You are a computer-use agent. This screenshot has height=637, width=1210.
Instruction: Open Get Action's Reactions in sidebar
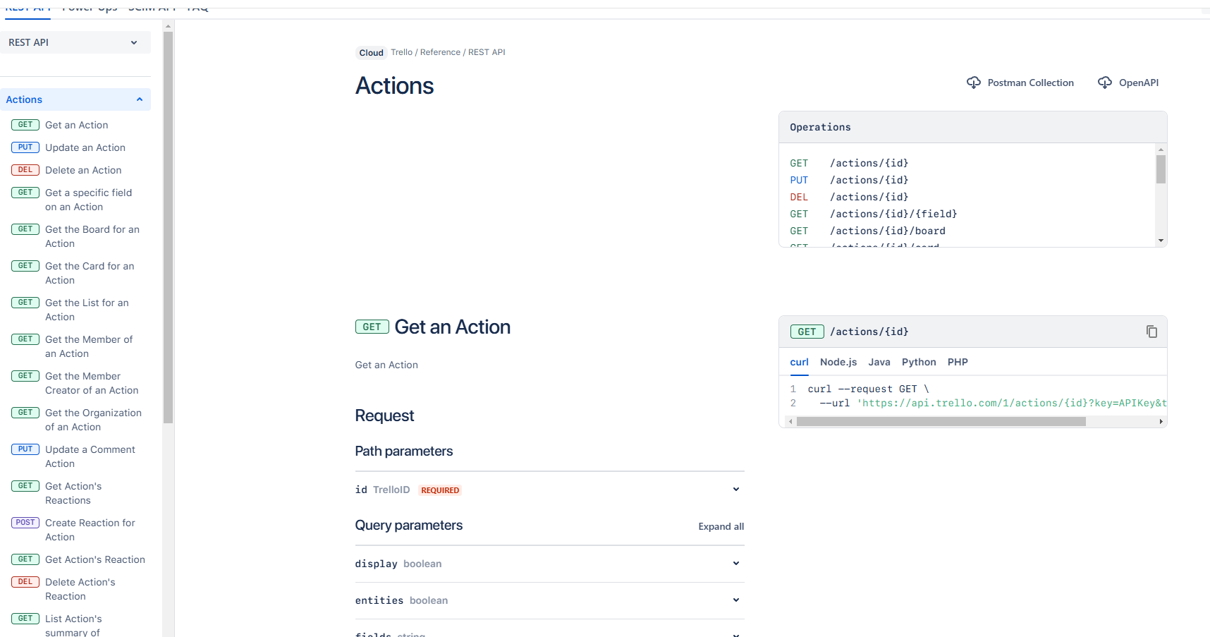(73, 493)
